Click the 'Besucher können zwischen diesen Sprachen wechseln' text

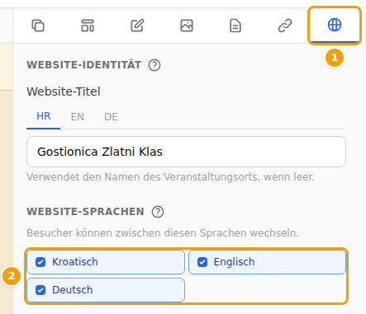coord(163,233)
